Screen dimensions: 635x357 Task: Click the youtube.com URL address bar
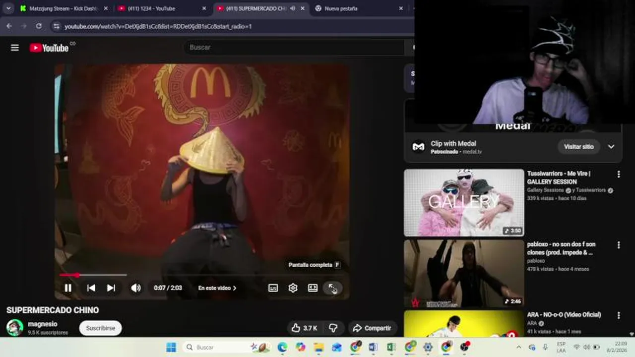(158, 26)
